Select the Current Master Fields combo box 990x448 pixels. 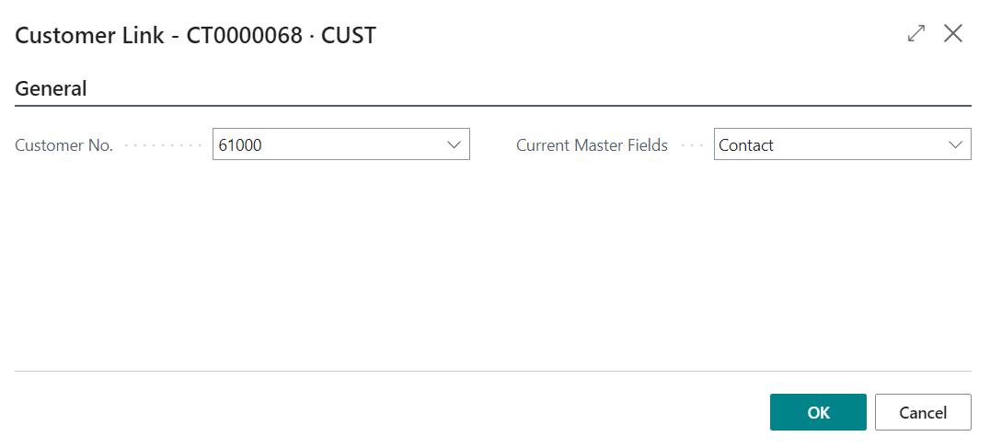842,144
